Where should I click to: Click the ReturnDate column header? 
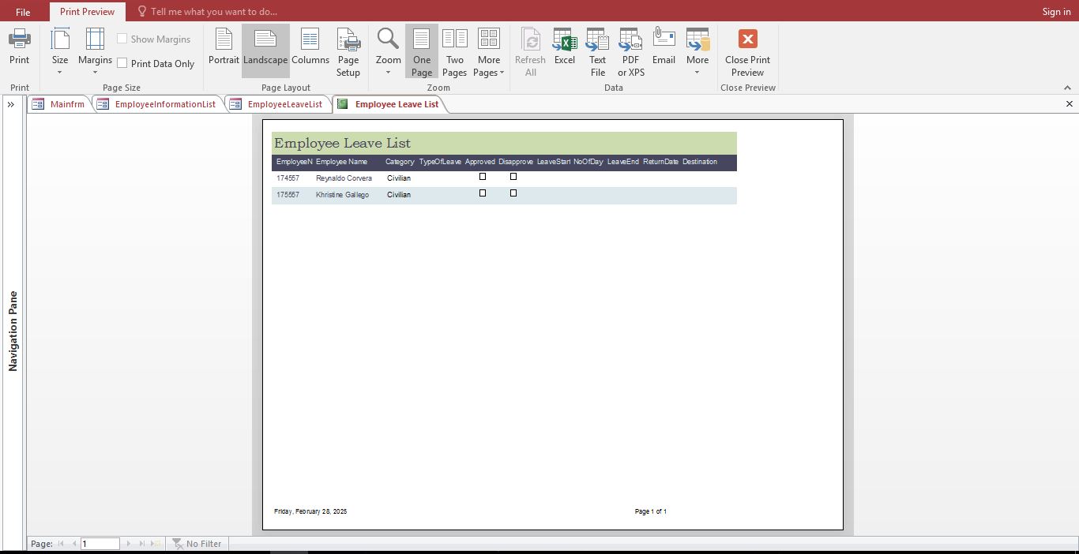pyautogui.click(x=660, y=162)
